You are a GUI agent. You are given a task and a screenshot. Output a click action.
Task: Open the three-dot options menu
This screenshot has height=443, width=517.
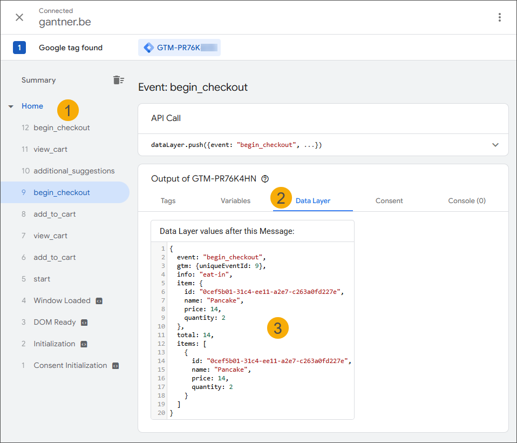point(499,17)
